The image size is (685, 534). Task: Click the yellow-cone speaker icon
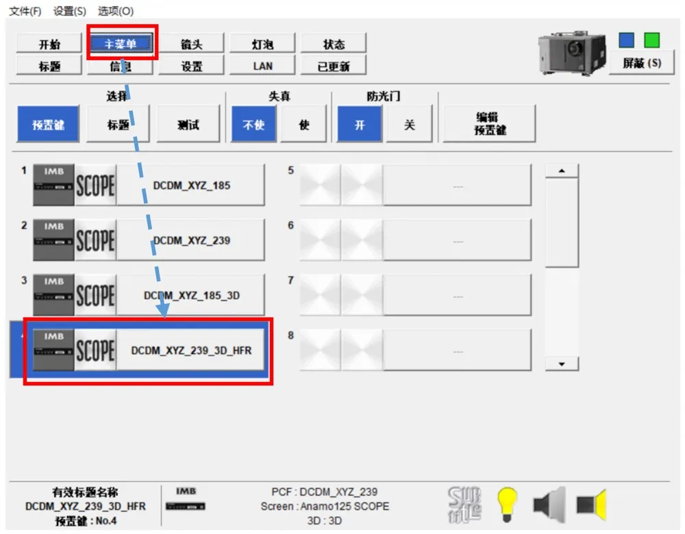point(591,505)
